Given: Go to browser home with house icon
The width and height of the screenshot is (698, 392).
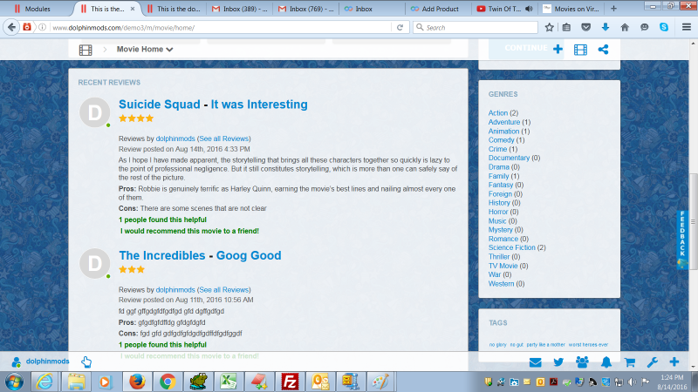Looking at the screenshot, I should (x=625, y=28).
